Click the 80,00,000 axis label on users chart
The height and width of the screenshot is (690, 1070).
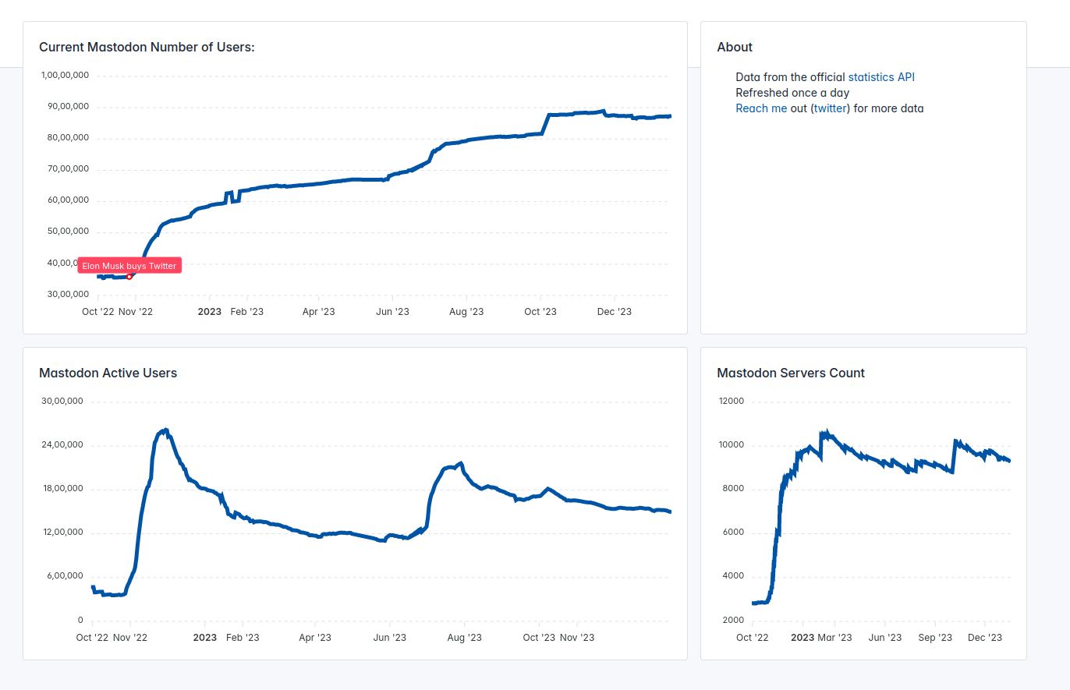[x=68, y=137]
